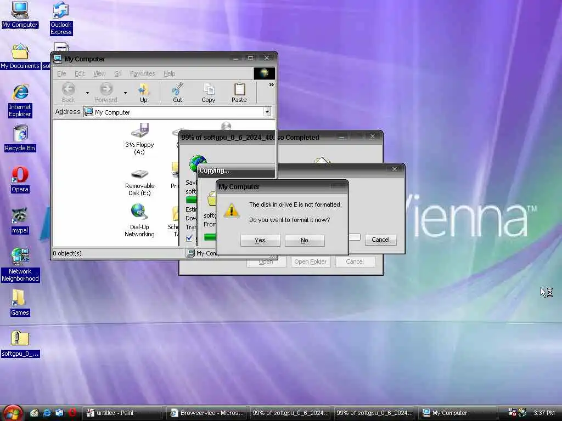This screenshot has height=421, width=562.
Task: Click the Cut toolbar icon
Action: [177, 92]
